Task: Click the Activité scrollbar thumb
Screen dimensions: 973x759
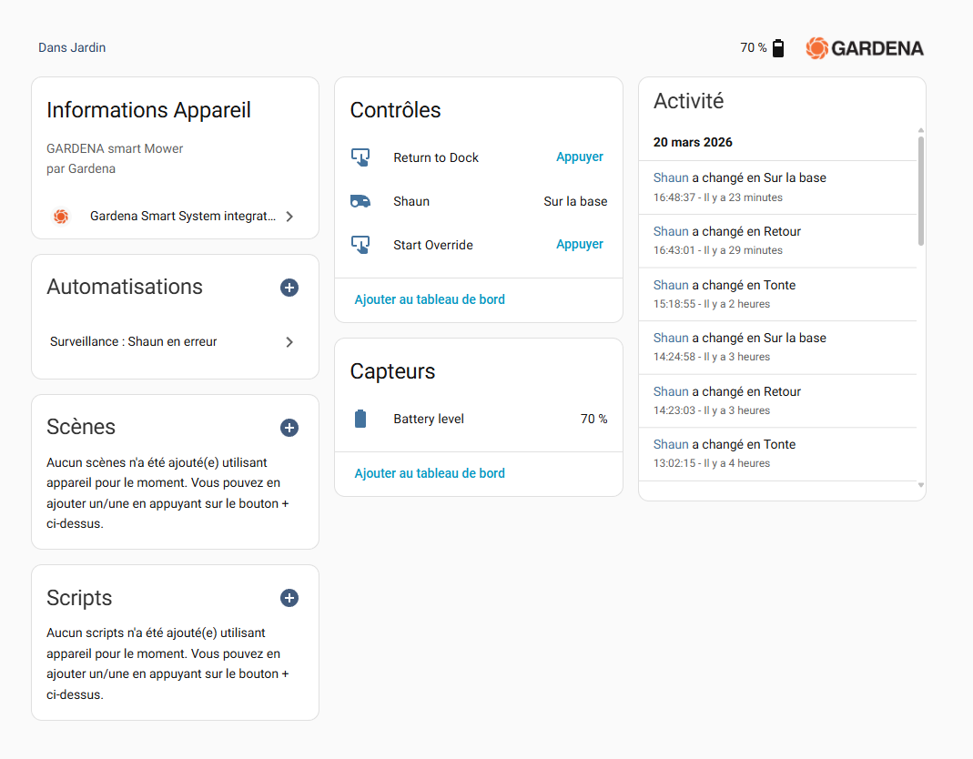Action: click(920, 191)
